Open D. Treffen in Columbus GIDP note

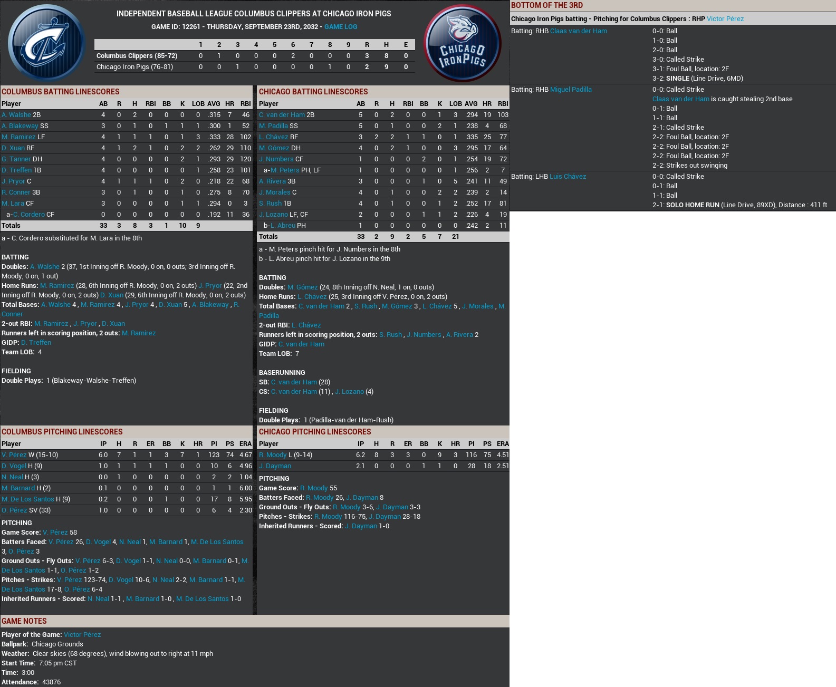[36, 343]
